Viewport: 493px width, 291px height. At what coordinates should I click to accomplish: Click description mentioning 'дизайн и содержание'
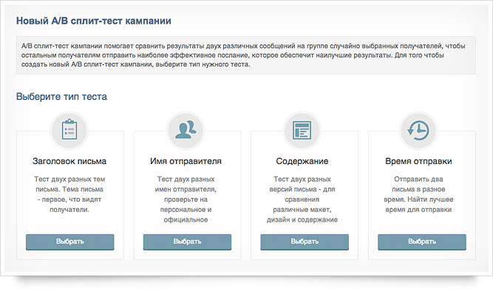tap(302, 199)
